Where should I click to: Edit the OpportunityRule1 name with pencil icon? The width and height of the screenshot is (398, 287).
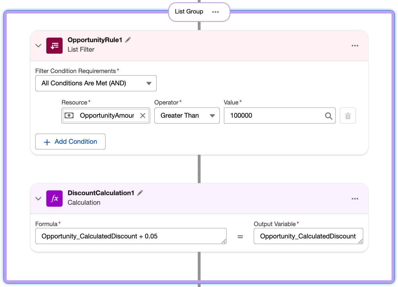click(128, 40)
